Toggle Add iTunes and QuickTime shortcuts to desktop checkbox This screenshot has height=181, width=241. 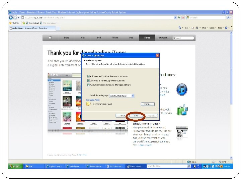88,76
